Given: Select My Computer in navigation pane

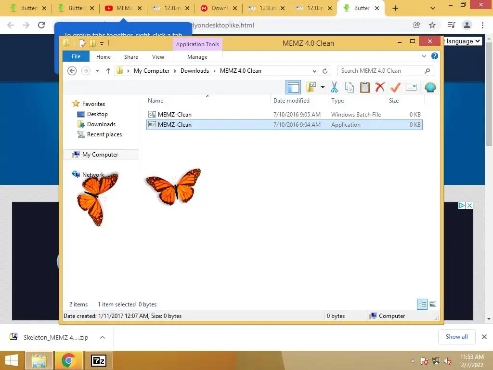Looking at the screenshot, I should (100, 155).
